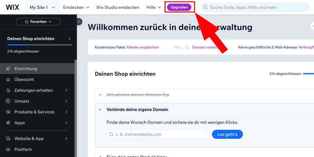Click the Übersicht home icon
Screen dimensions: 314x157
pyautogui.click(x=8, y=79)
